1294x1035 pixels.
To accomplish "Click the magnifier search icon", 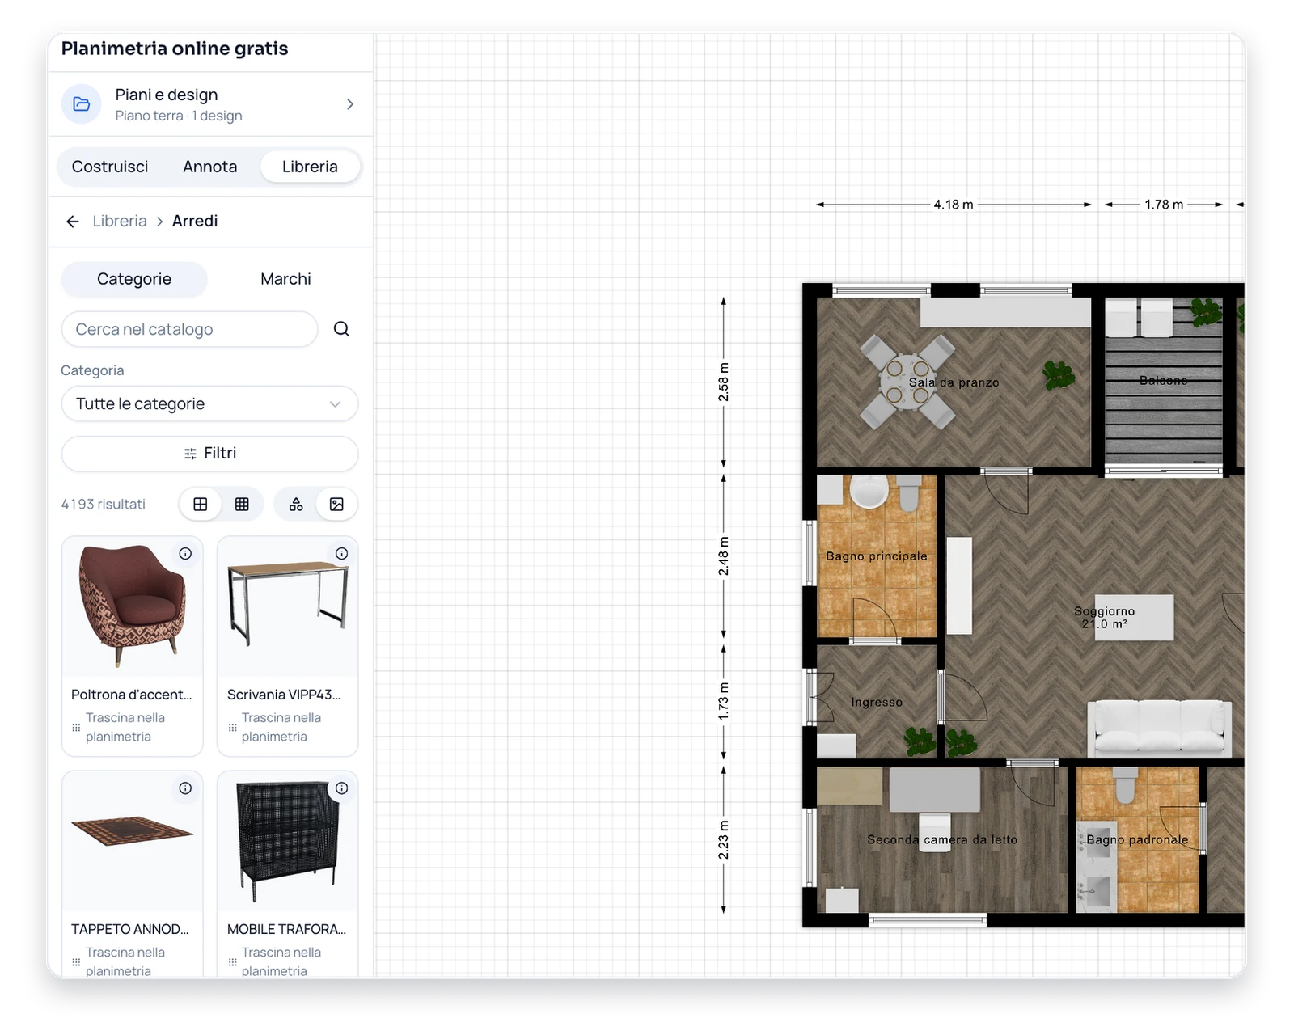I will click(341, 329).
